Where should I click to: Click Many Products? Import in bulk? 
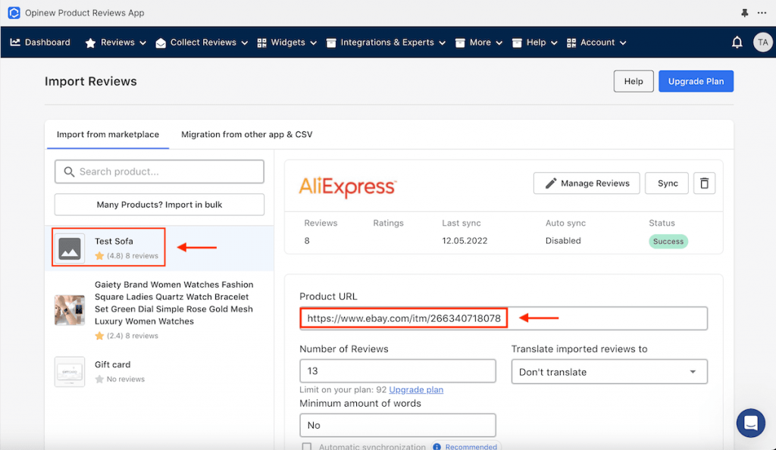point(159,205)
